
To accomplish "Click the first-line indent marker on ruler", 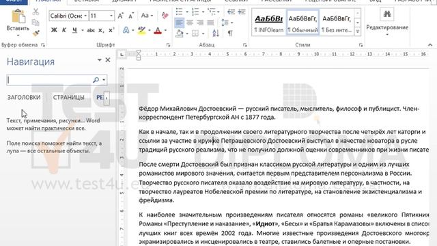I will (x=138, y=52).
